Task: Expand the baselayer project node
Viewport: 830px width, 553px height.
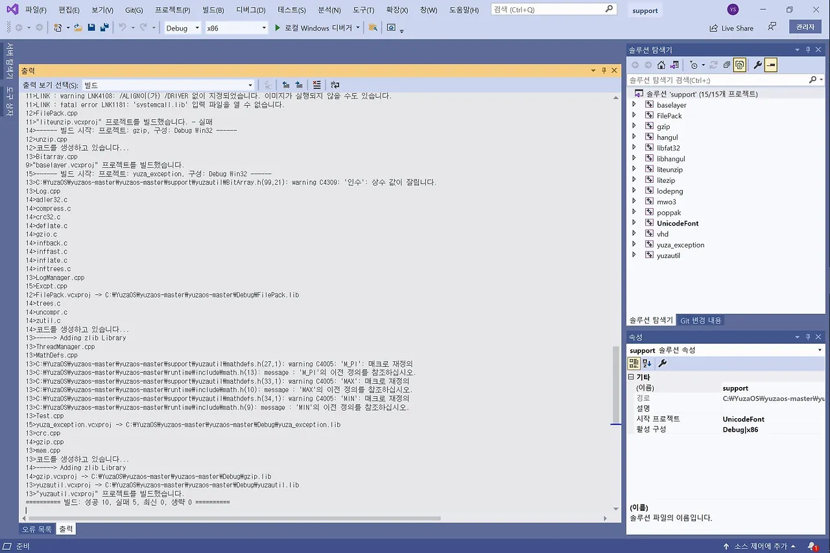Action: click(x=634, y=104)
